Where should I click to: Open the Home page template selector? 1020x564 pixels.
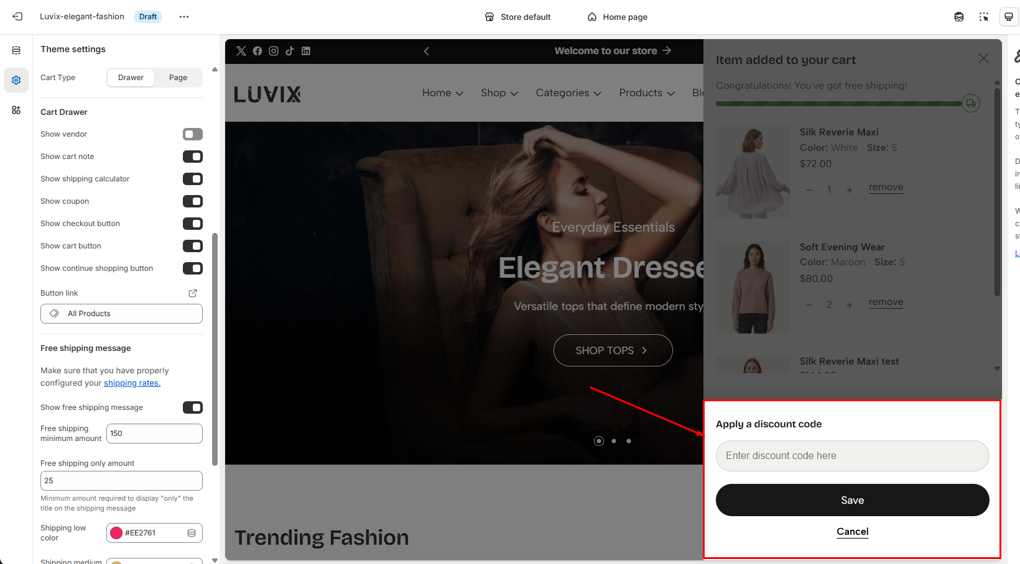pyautogui.click(x=618, y=17)
